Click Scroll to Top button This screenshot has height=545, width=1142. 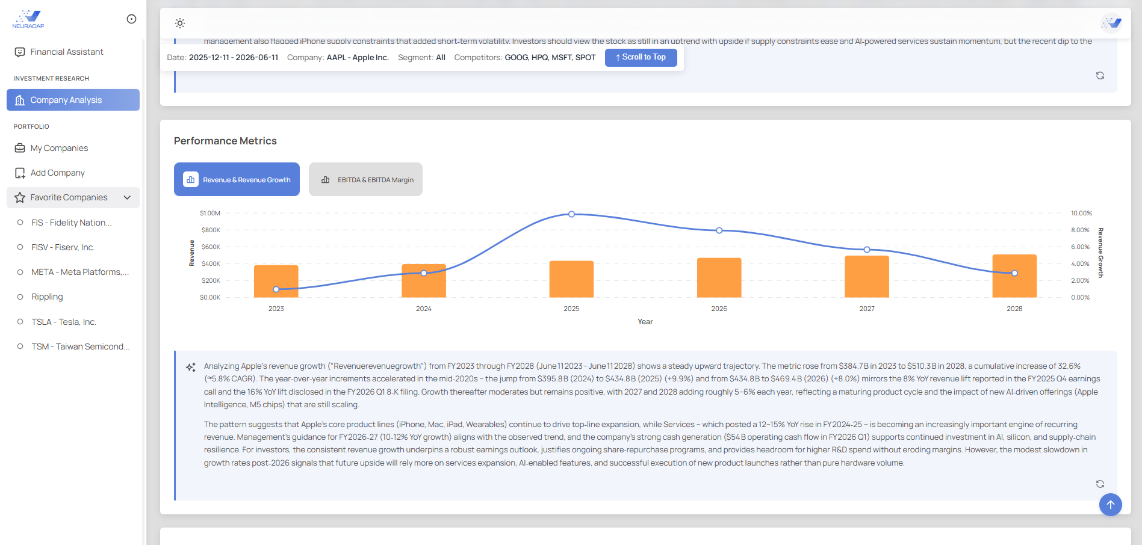pos(641,57)
